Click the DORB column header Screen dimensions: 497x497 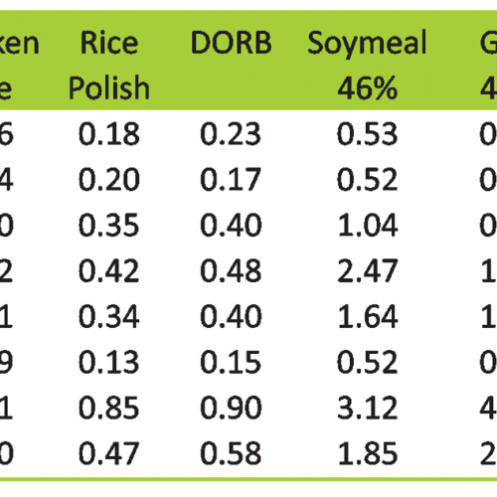click(x=232, y=43)
